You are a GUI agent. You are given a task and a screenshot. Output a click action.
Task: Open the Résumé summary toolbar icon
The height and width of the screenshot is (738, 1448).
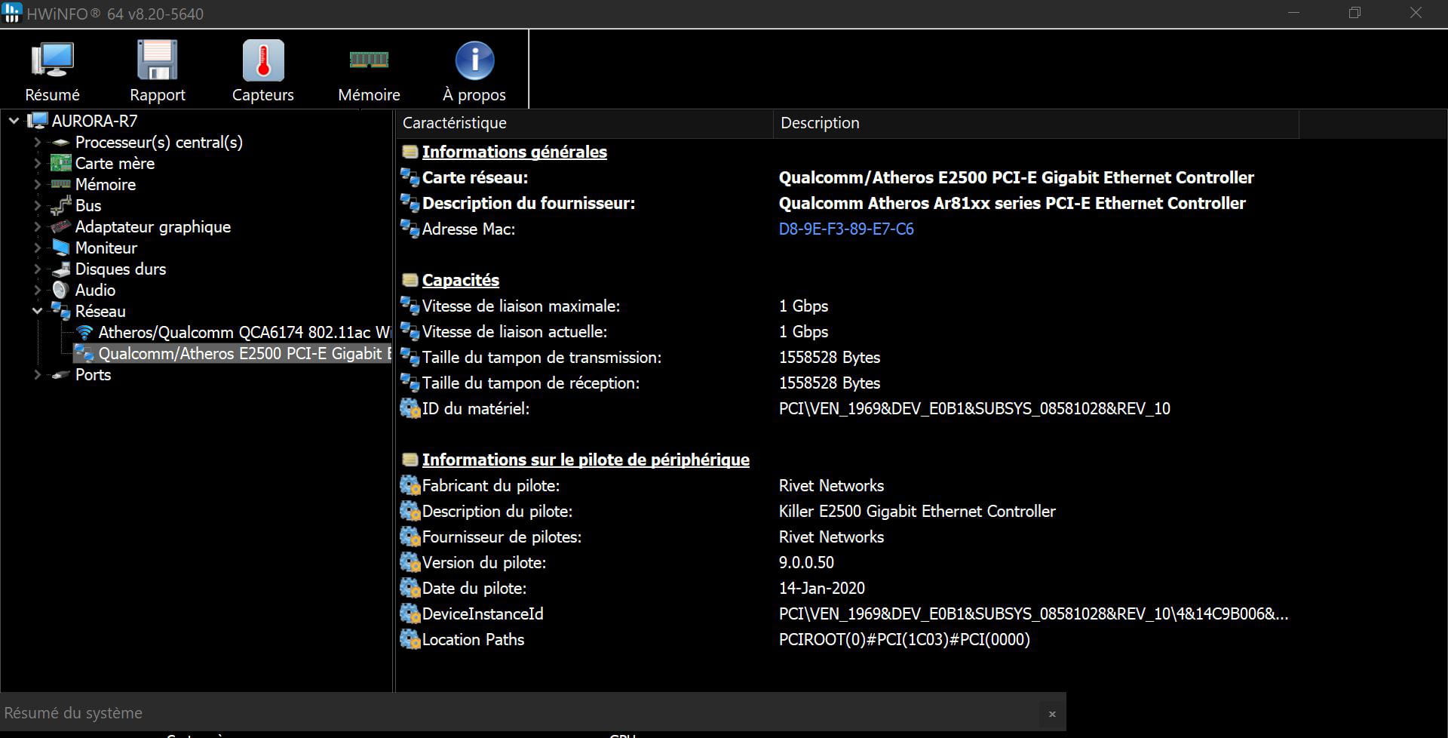[52, 60]
